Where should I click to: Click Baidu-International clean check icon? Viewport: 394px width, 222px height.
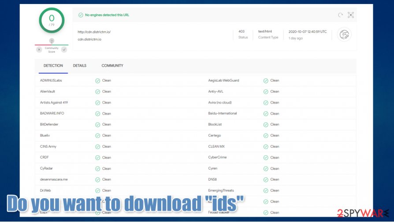266,114
